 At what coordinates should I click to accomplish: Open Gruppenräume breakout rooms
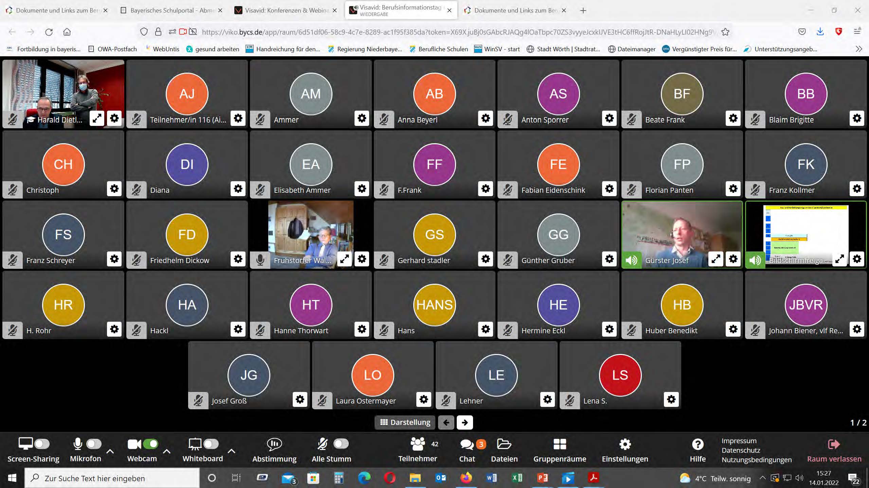pos(560,450)
